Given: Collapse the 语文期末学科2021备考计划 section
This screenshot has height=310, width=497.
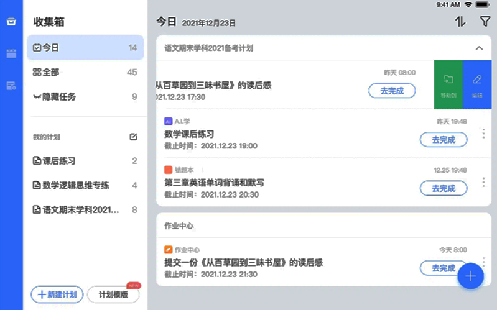Looking at the screenshot, I should pos(478,48).
